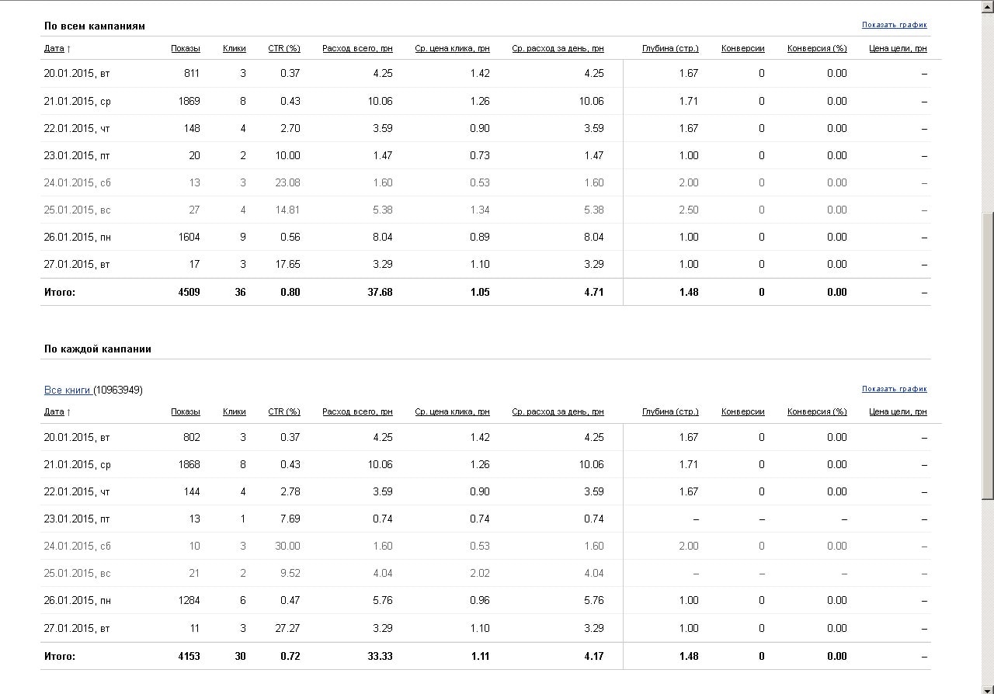Sort top table by "Конверсия (%)" header

pos(816,48)
